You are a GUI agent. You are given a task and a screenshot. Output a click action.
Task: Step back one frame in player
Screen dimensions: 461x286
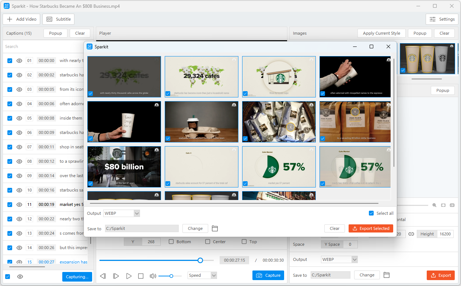click(x=103, y=276)
